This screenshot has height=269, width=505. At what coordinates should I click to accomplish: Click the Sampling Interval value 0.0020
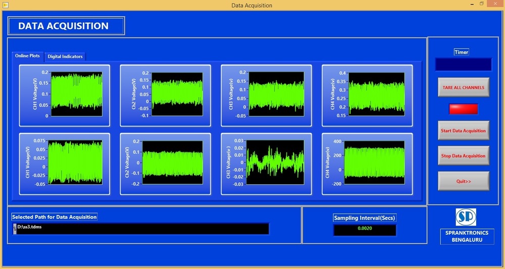(365, 229)
